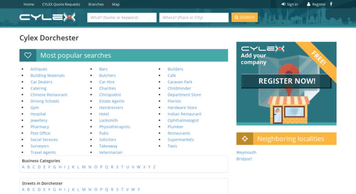Open the Hardware Store link
356x194 pixels.
coord(182,107)
